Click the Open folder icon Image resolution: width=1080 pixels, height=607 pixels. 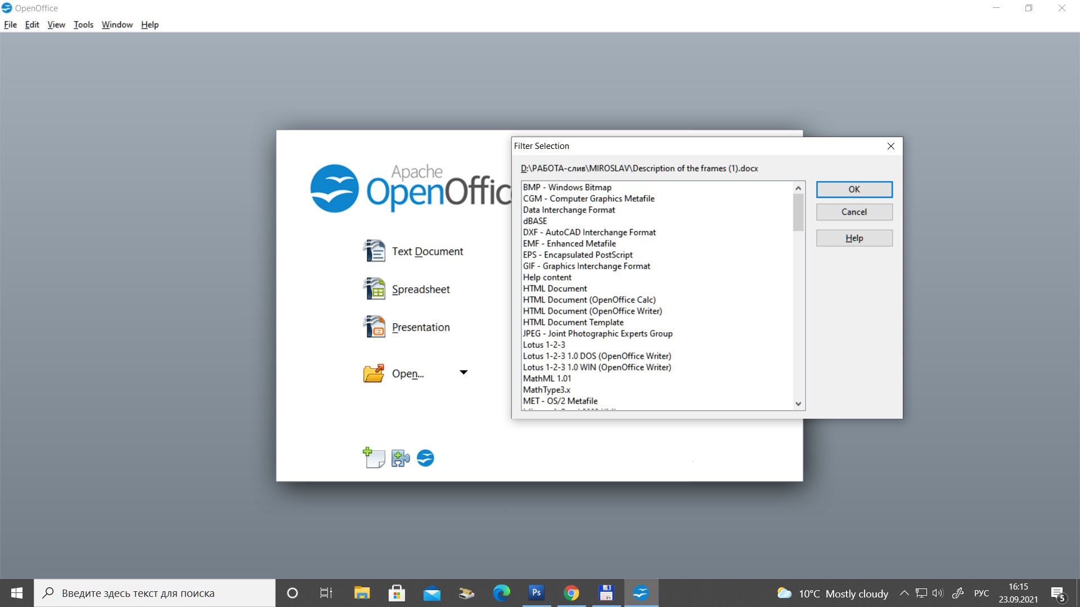point(374,373)
